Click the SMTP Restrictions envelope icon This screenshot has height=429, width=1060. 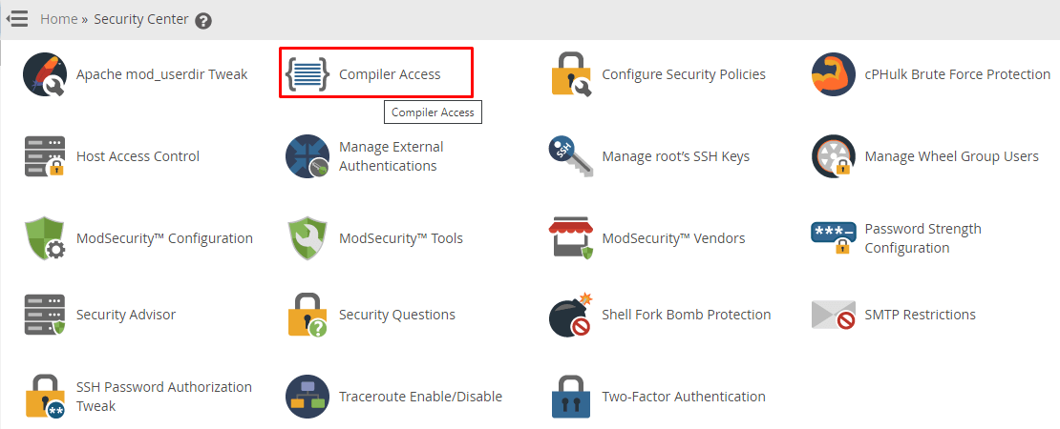(833, 315)
